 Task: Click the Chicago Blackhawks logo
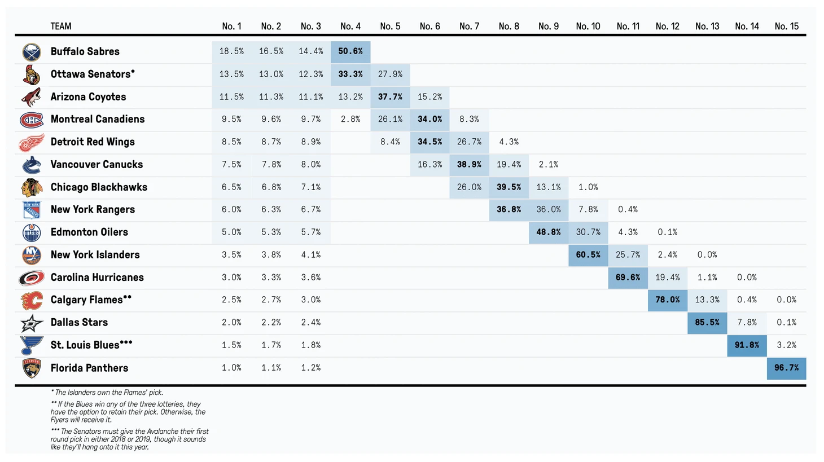(x=32, y=187)
